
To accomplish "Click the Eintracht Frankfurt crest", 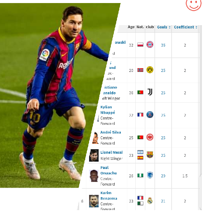I will point(150,137).
